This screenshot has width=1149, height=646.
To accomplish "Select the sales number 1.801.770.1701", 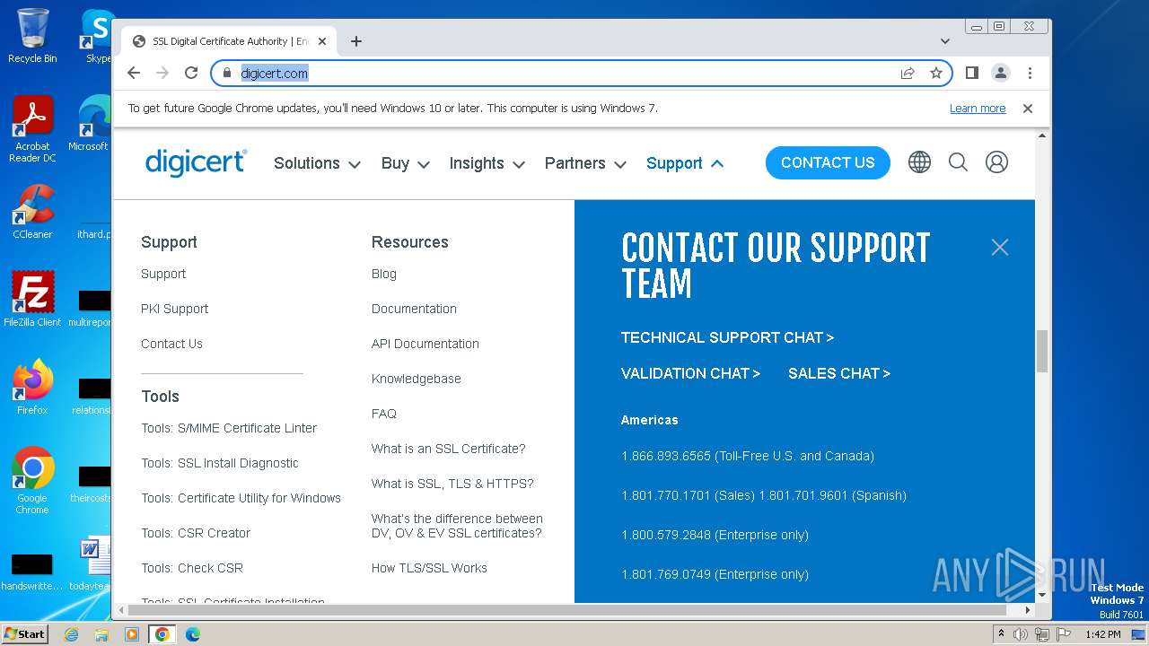I will [x=666, y=495].
